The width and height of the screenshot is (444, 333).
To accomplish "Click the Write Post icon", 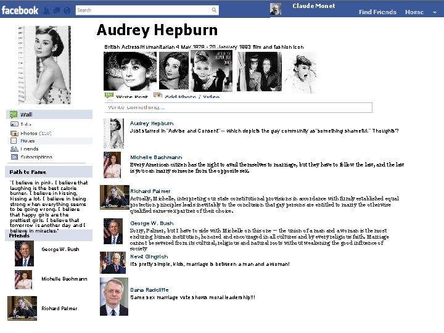I will 109,96.
